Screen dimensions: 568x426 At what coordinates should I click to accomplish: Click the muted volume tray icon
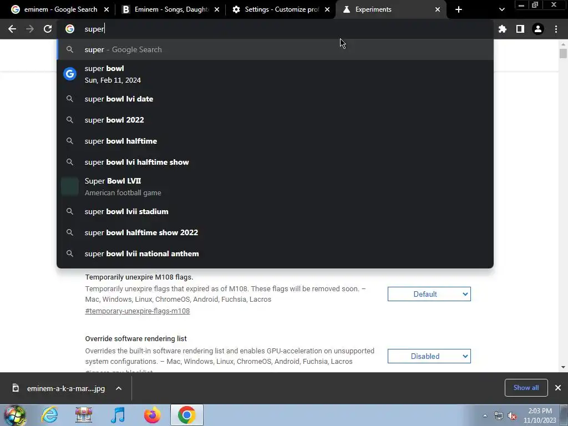[x=512, y=415]
